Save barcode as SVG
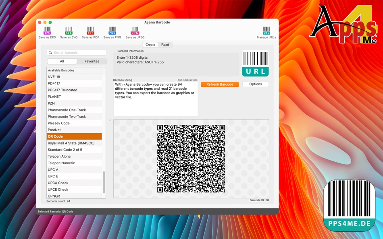The image size is (383, 239). (69, 33)
